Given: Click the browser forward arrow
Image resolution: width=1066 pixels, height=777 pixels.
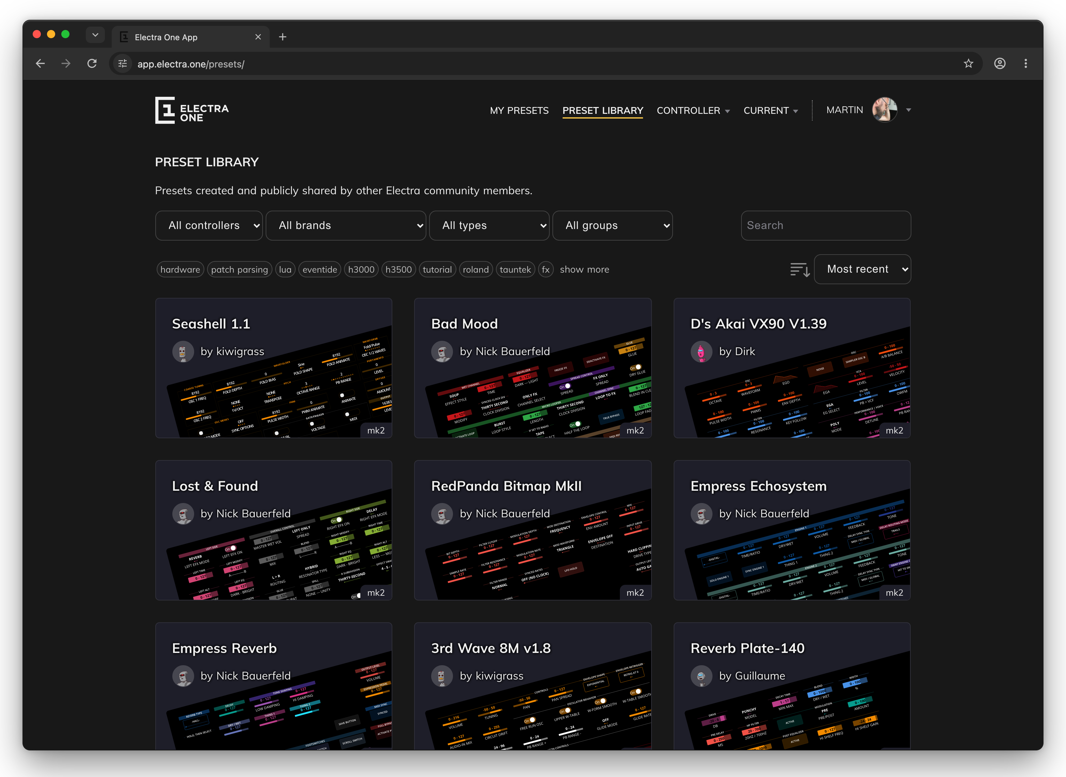Looking at the screenshot, I should (66, 63).
